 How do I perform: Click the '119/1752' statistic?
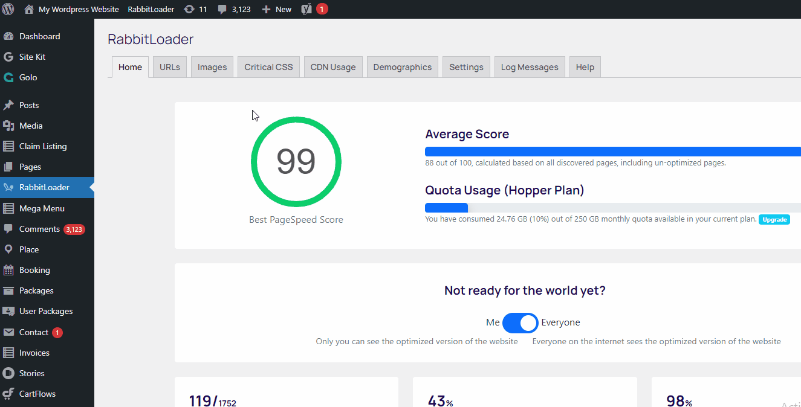213,402
